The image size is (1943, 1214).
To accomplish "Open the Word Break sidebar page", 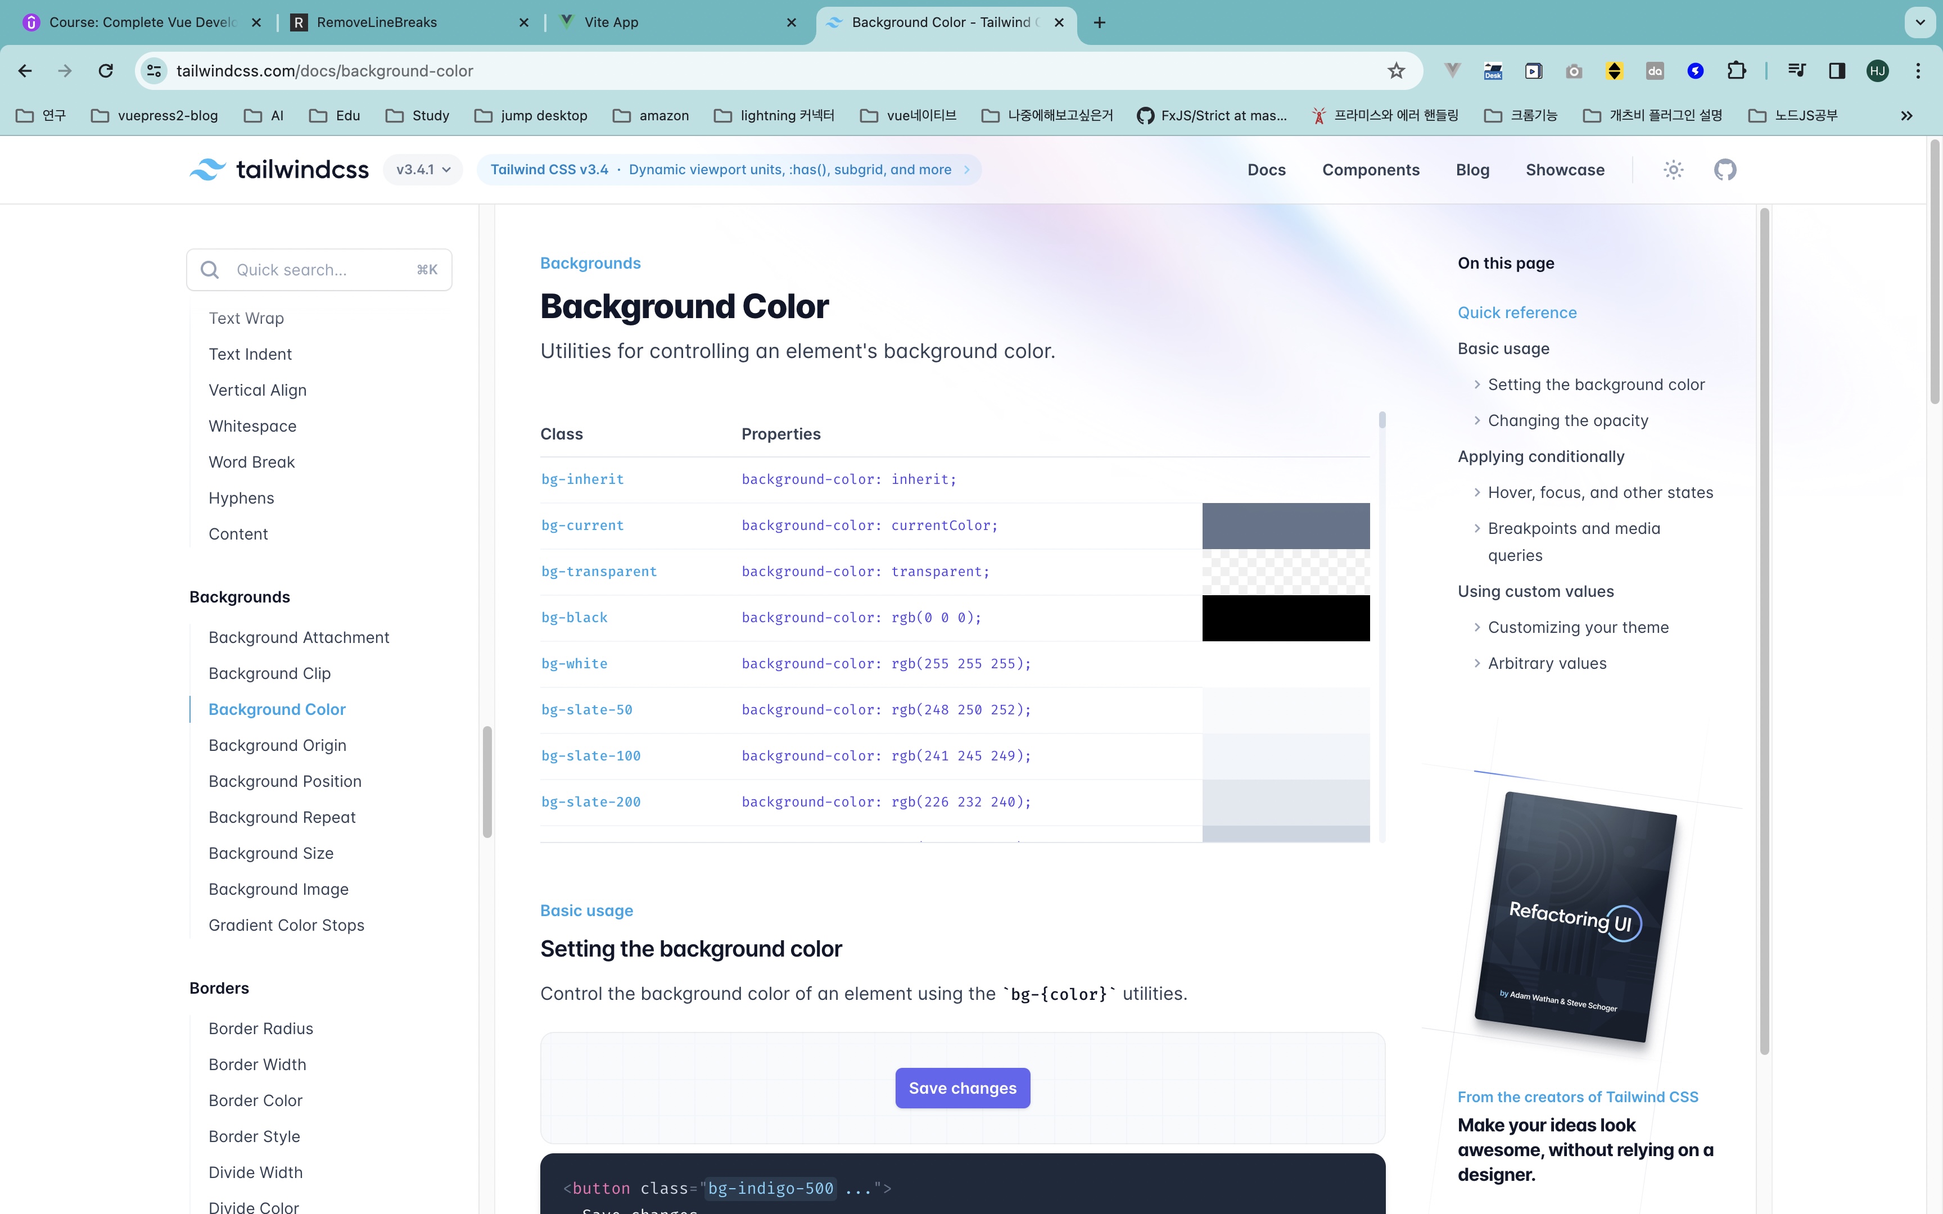I will tap(251, 461).
